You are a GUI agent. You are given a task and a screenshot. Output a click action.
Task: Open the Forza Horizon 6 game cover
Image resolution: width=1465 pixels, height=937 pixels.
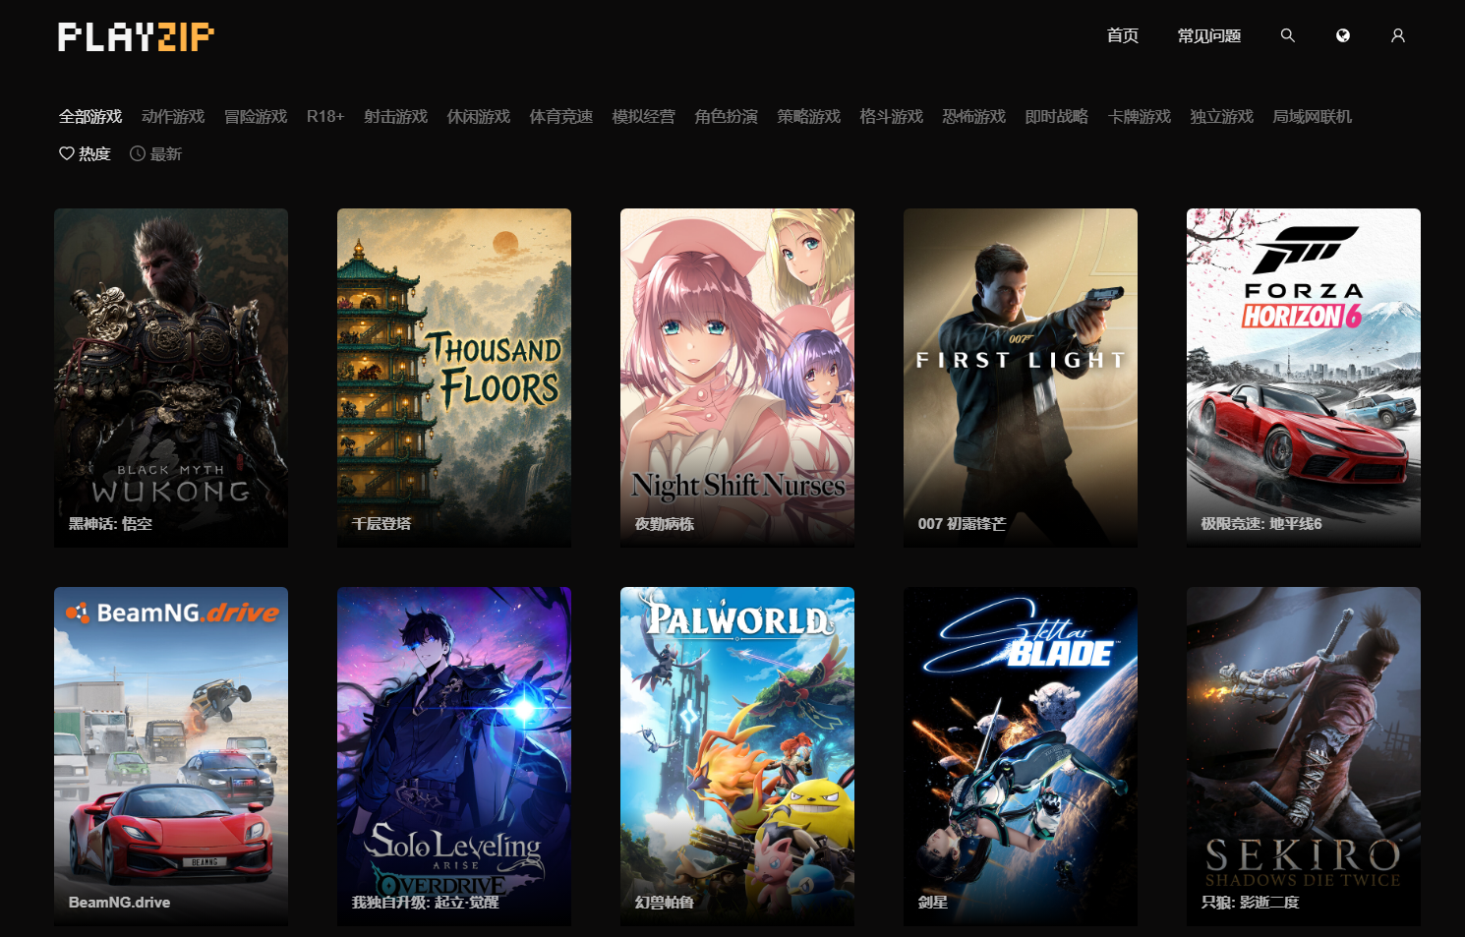[1304, 378]
